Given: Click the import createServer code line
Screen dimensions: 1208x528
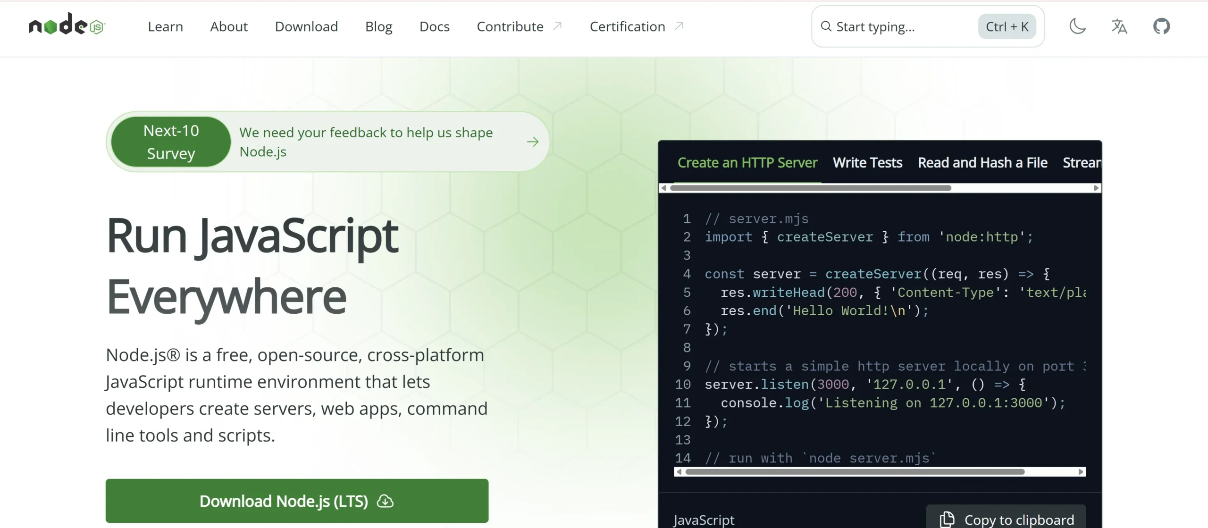Looking at the screenshot, I should (869, 237).
